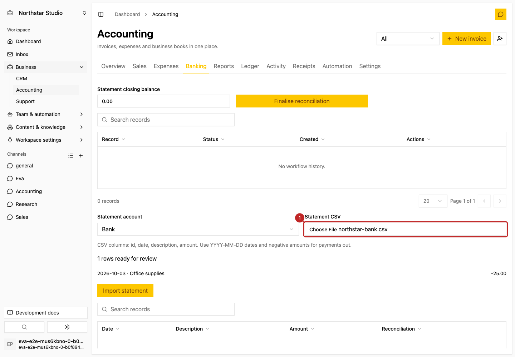This screenshot has width=515, height=357.
Task: Open the Statement account Bank dropdown
Action: pos(198,229)
